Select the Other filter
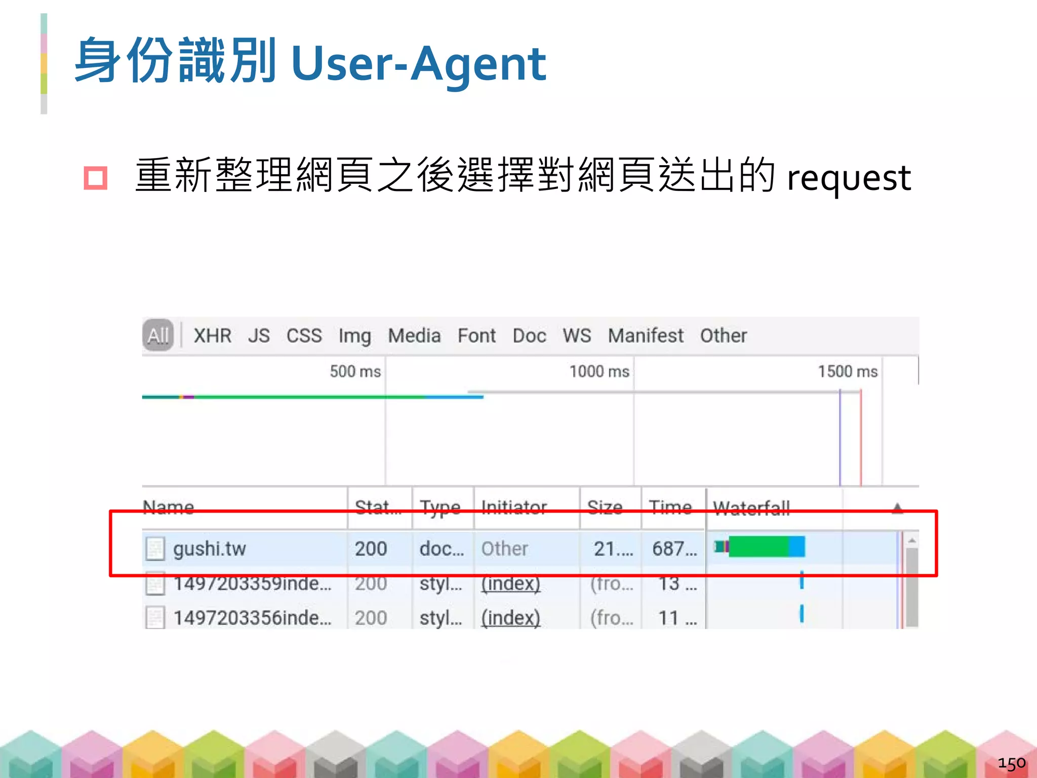The height and width of the screenshot is (778, 1037). (723, 335)
